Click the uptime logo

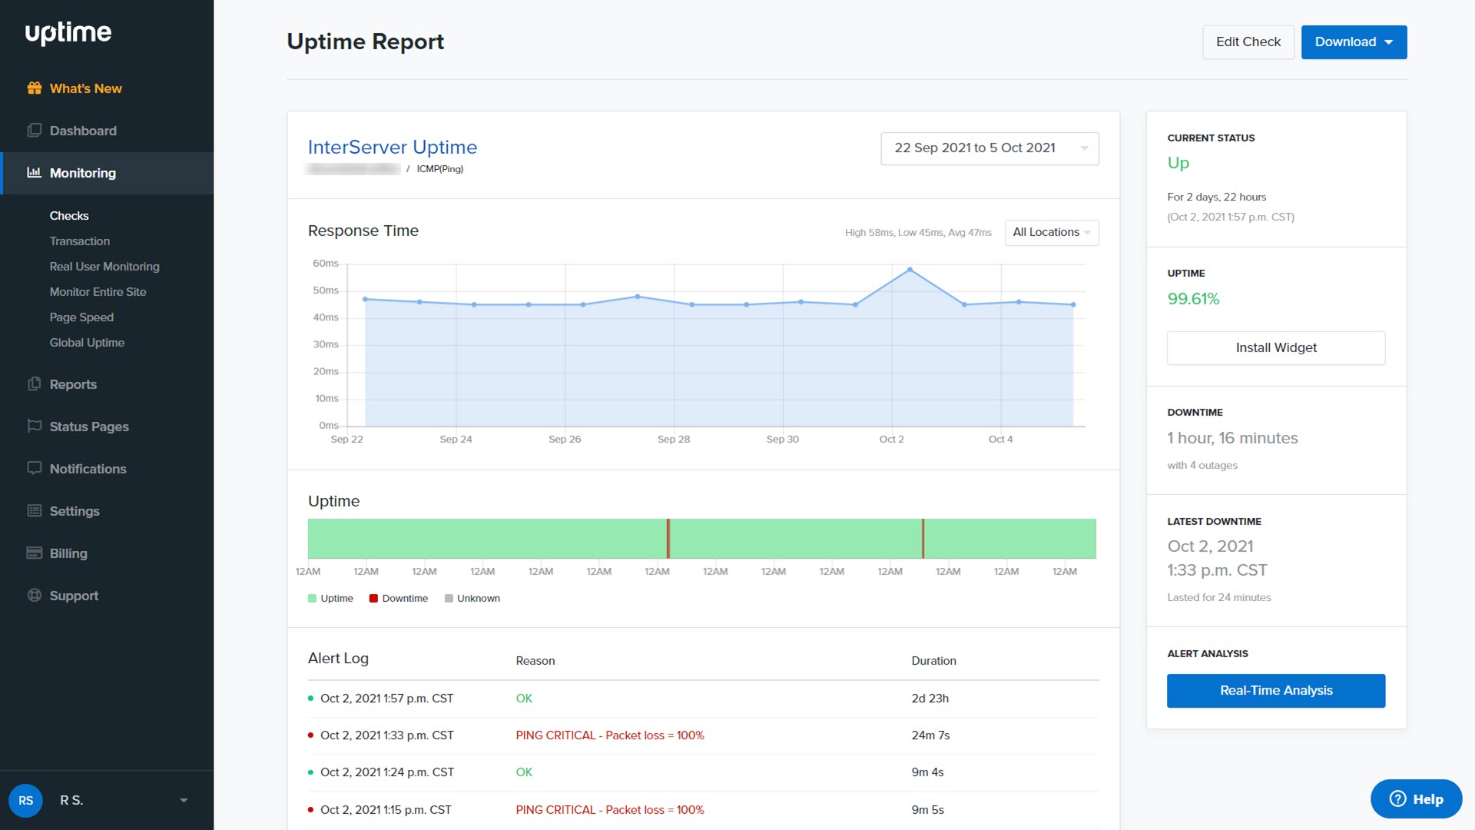[x=68, y=32]
